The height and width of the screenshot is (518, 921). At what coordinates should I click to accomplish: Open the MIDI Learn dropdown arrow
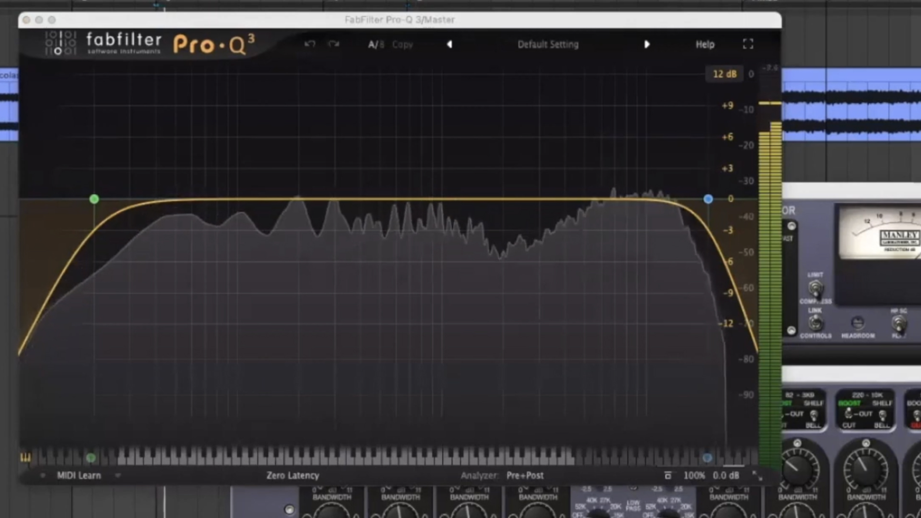[118, 475]
